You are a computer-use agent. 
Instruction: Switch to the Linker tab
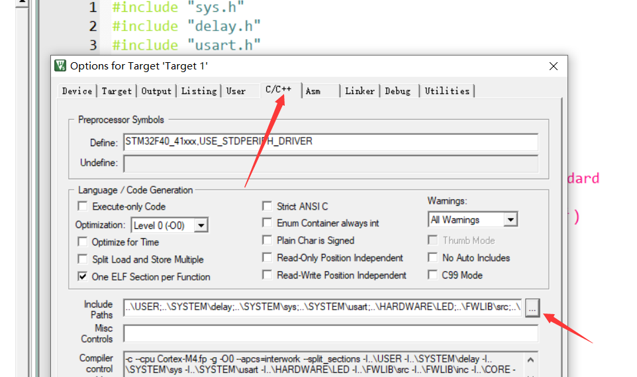point(360,91)
